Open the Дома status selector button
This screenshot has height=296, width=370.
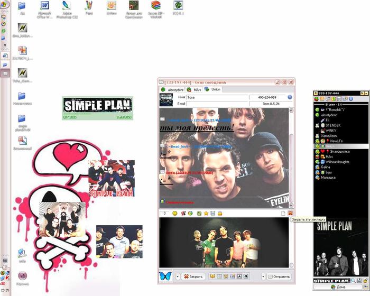[x=338, y=287]
